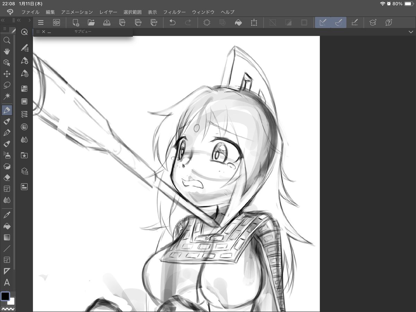Open the tool palette menu icon
This screenshot has height=312, width=416.
tap(5, 28)
